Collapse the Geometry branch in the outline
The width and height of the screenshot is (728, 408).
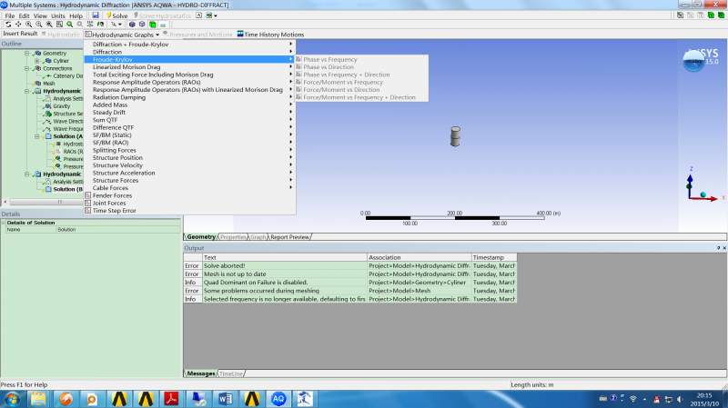pos(27,54)
